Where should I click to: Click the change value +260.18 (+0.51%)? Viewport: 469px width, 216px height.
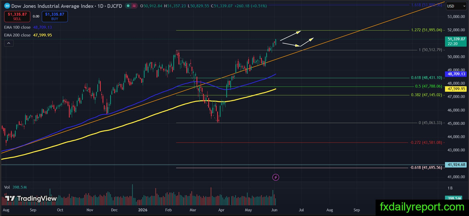pos(251,6)
